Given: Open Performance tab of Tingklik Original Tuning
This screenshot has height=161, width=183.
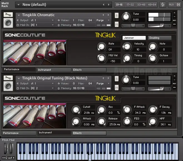Looking at the screenshot, I should 19,133.
